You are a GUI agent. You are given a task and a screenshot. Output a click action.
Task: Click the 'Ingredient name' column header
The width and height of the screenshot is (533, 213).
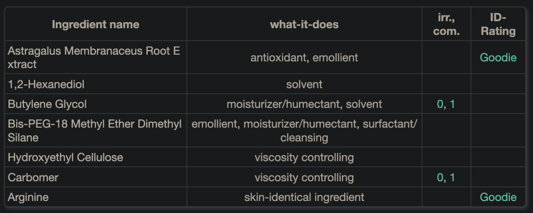pyautogui.click(x=96, y=24)
